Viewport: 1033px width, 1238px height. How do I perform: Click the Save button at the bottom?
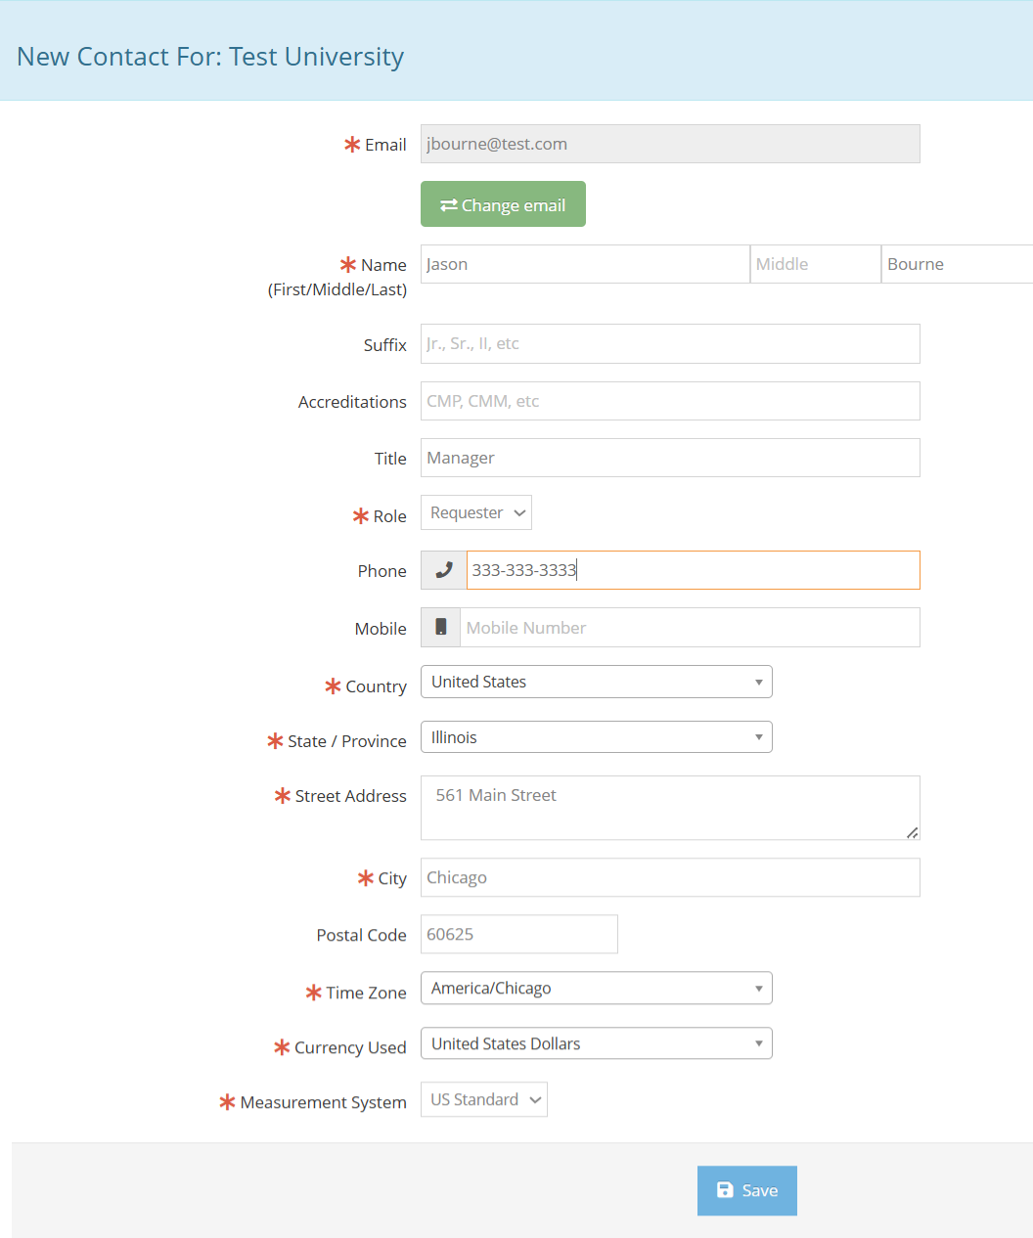click(746, 1190)
